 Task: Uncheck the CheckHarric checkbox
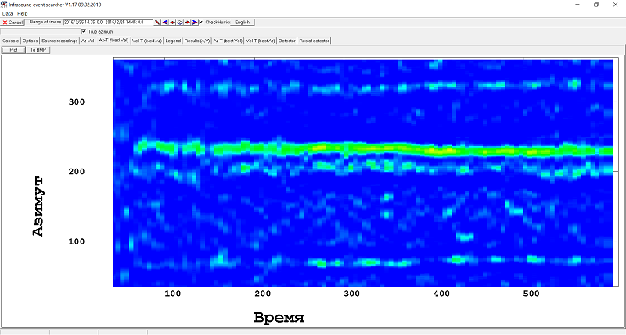point(201,23)
